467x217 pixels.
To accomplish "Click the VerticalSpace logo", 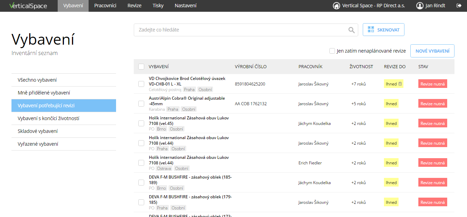I will tap(28, 6).
